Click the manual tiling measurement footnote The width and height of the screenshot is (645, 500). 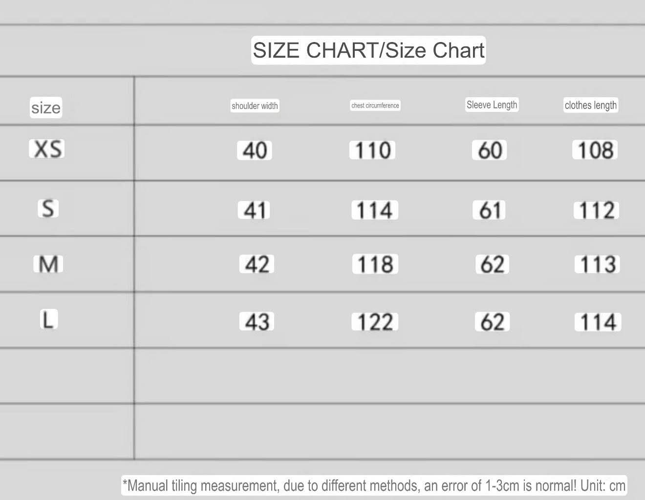[x=374, y=486]
